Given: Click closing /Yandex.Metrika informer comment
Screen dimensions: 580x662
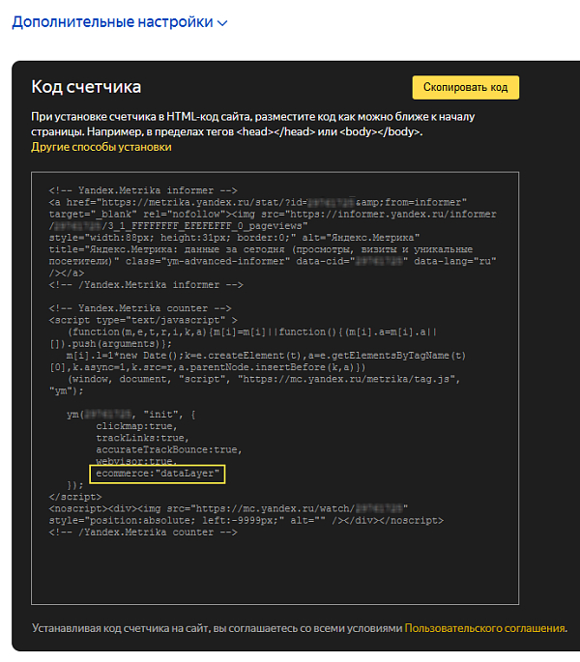Looking at the screenshot, I should point(146,285).
